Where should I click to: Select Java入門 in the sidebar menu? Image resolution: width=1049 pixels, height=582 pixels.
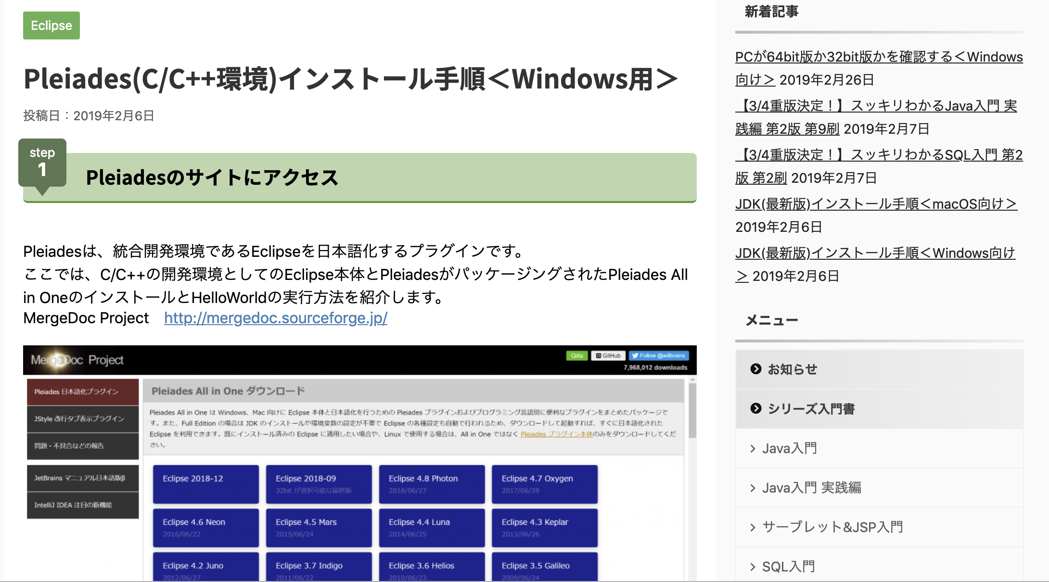point(880,448)
